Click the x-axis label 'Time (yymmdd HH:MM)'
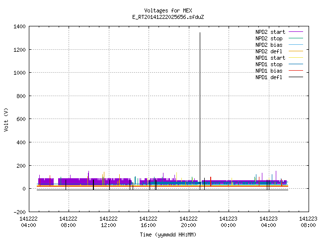318x239 pixels. (168, 235)
